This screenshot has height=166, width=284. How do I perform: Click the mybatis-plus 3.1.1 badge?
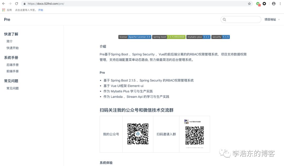click(x=198, y=37)
